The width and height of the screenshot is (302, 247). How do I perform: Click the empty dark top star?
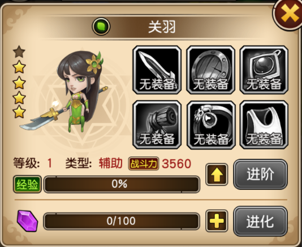point(19,51)
